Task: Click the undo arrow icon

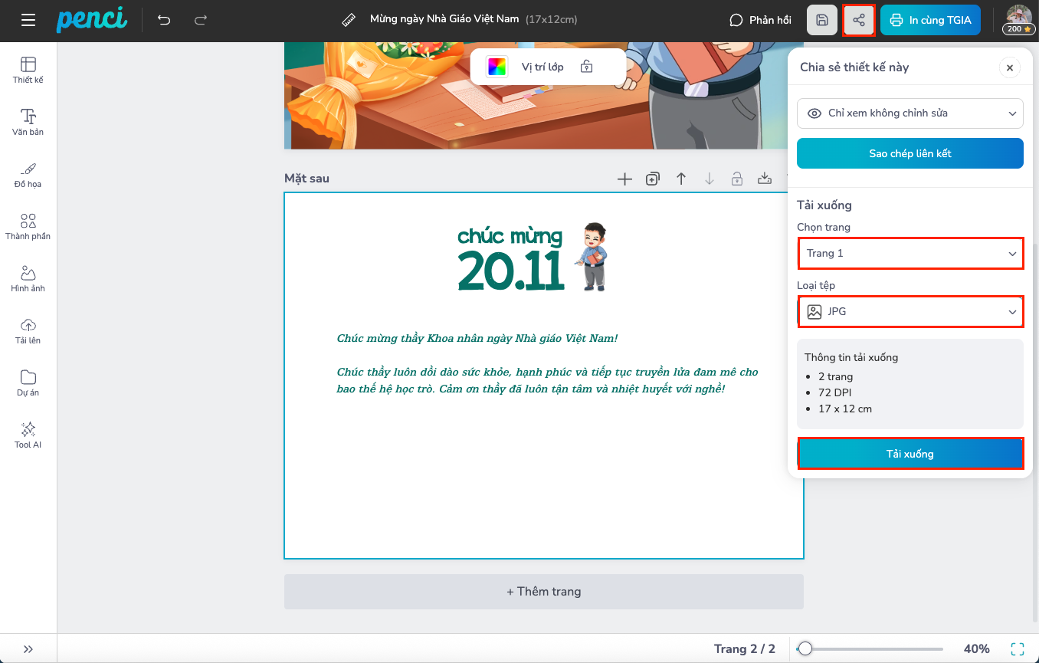Action: point(164,20)
